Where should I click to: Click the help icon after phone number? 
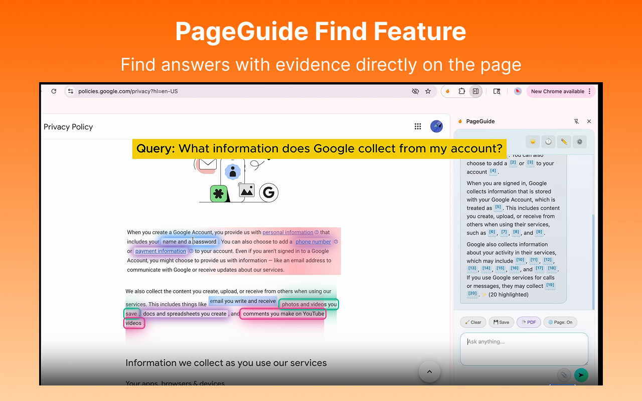click(x=336, y=242)
